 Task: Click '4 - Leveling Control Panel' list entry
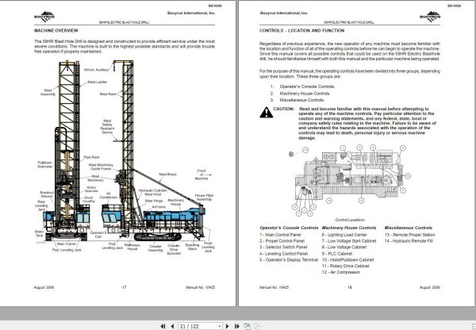click(x=283, y=254)
